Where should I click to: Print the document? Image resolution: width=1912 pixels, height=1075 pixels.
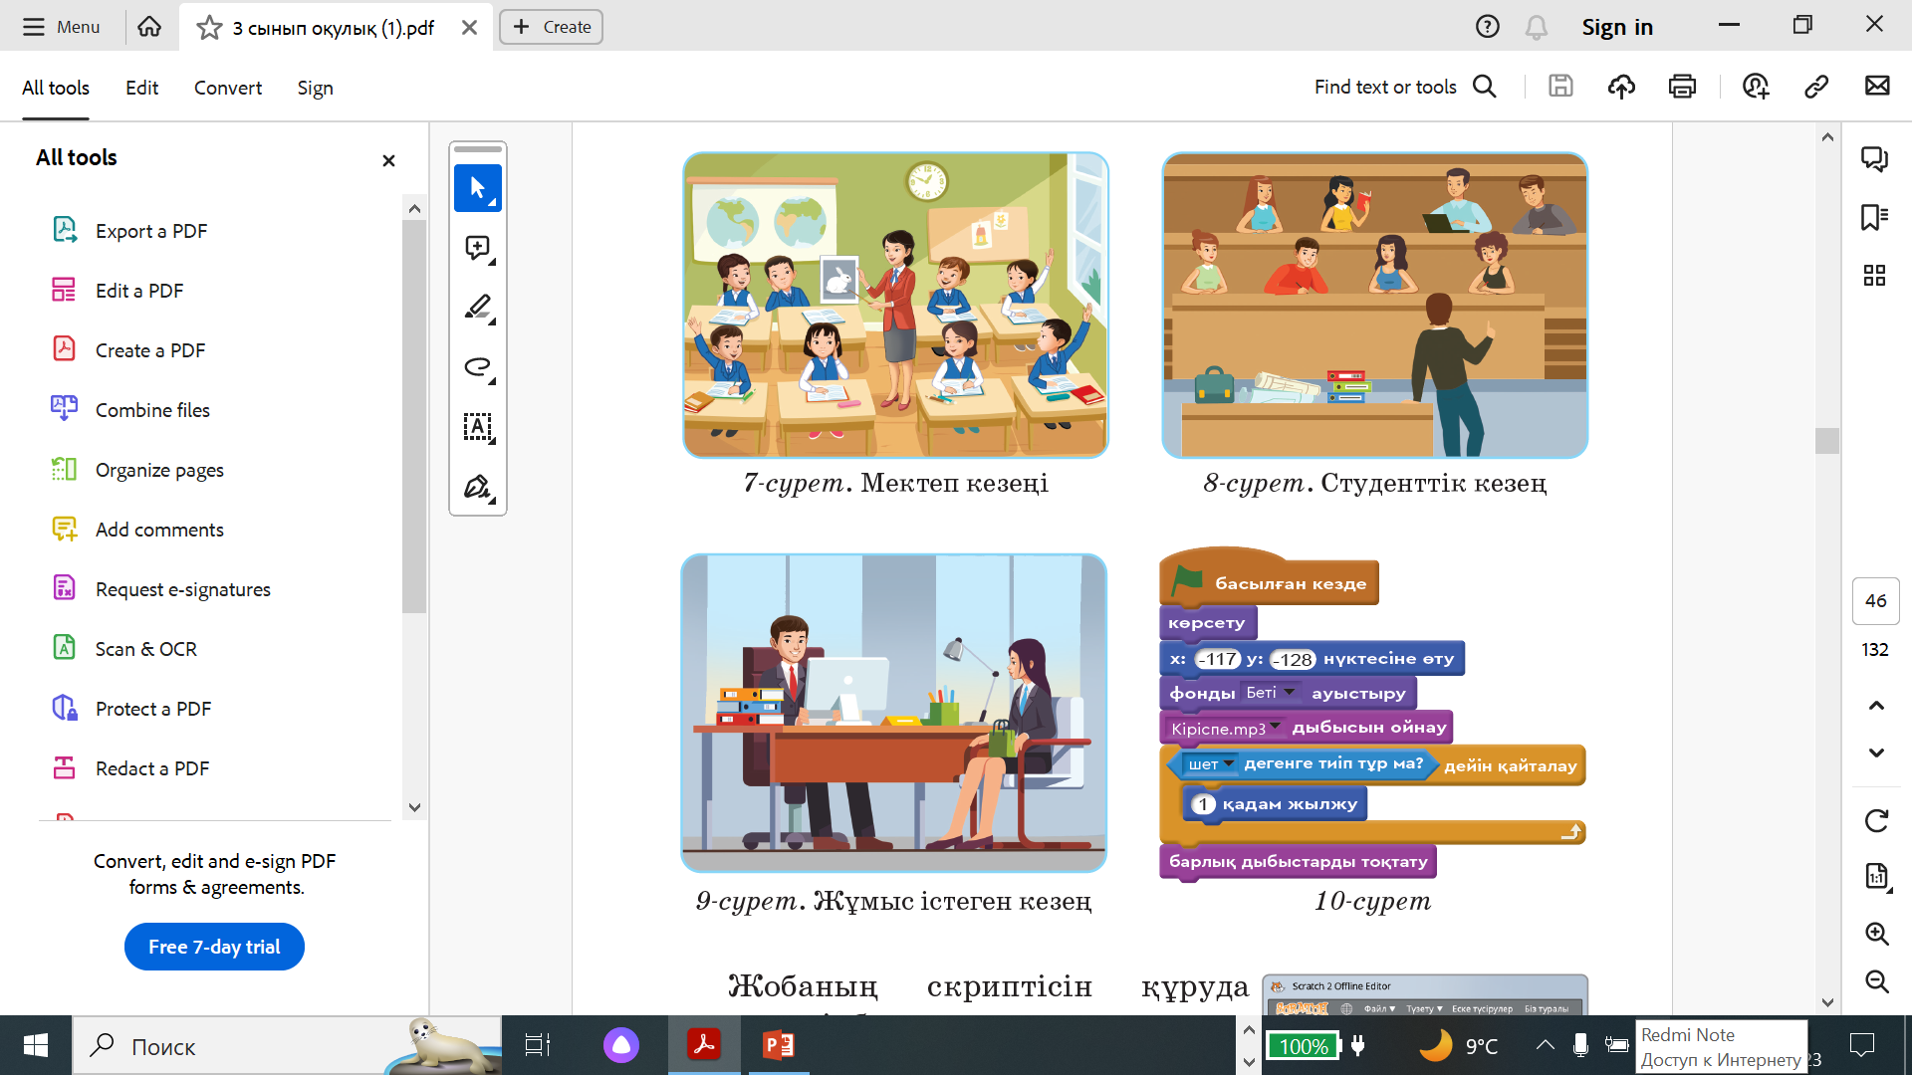pyautogui.click(x=1682, y=87)
